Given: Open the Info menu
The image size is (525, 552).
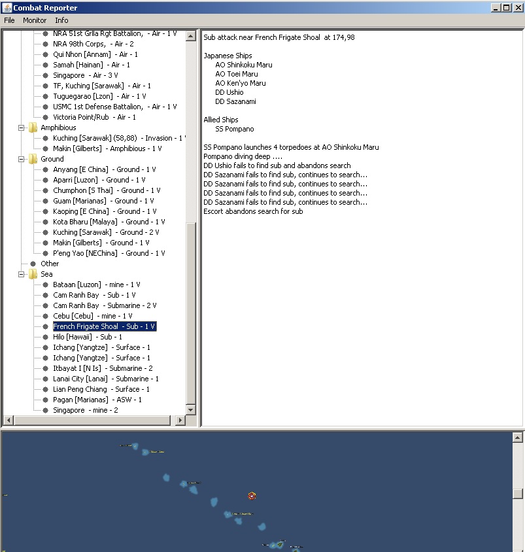Looking at the screenshot, I should tap(61, 20).
